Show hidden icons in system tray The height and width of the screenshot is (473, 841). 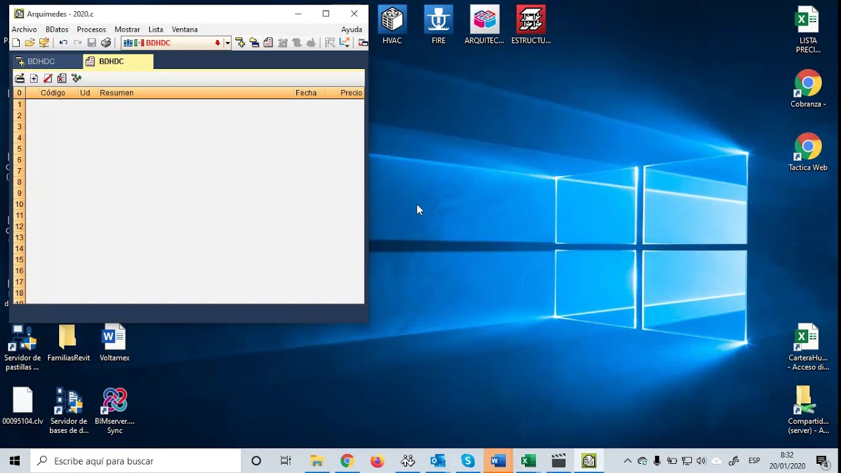(x=627, y=461)
